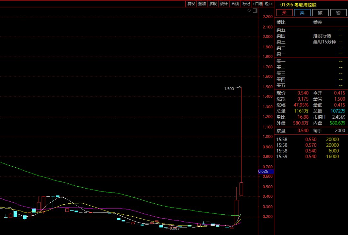Click the 警 alert button

point(338,13)
